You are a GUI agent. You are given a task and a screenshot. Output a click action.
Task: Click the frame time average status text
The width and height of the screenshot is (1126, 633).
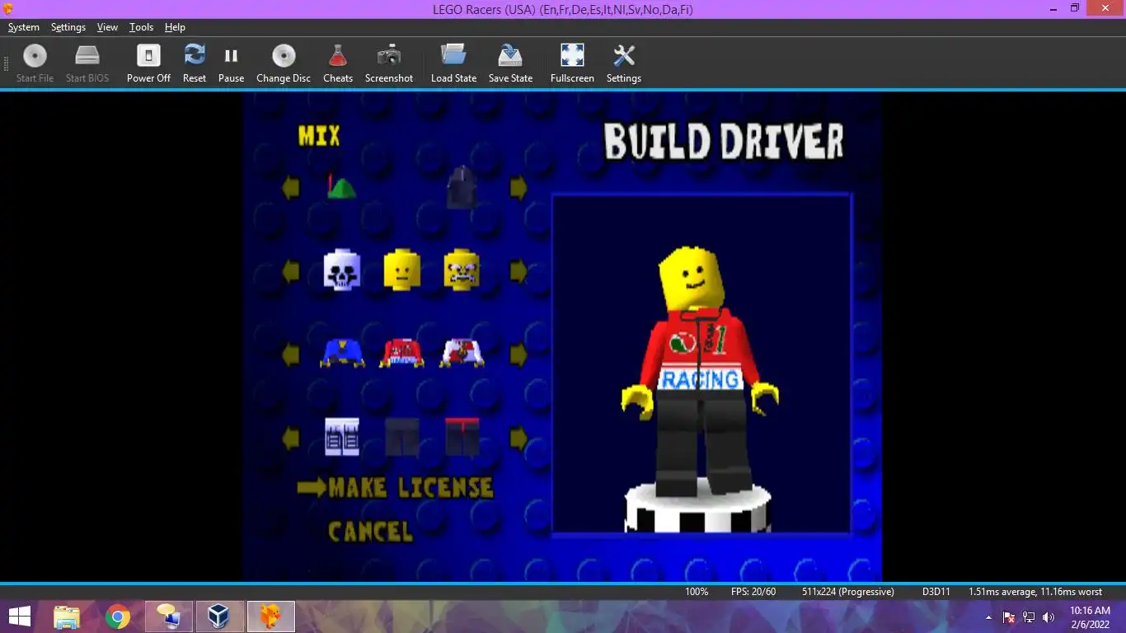(1035, 592)
